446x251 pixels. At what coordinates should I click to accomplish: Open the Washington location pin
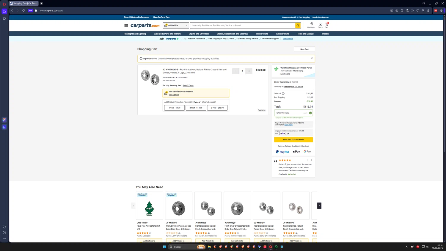pyautogui.click(x=312, y=25)
